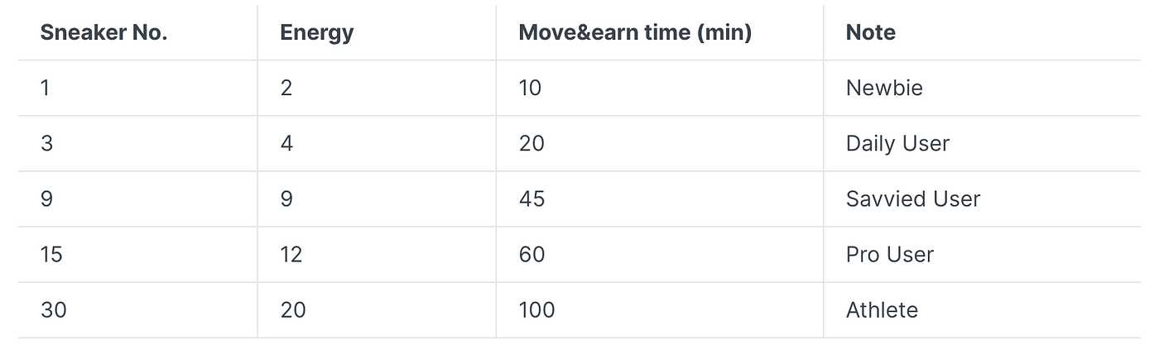The image size is (1159, 364).
Task: Select the 'Move&earn time (min)' header
Action: (x=635, y=33)
